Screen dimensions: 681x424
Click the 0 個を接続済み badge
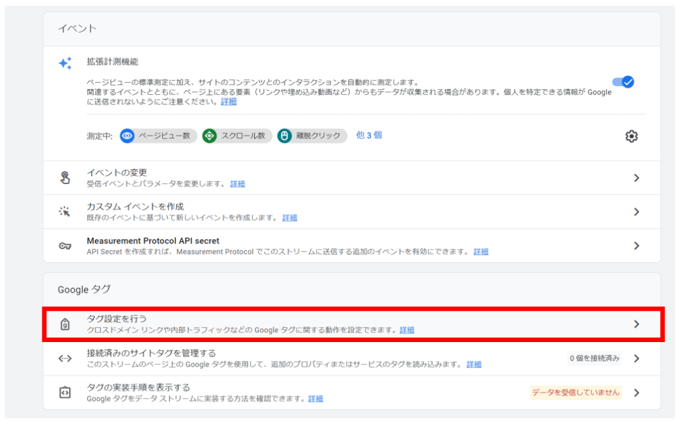click(594, 358)
